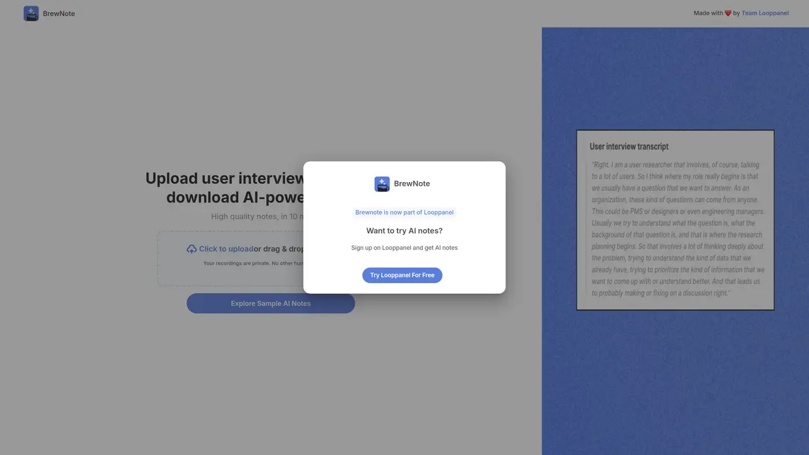Click 'Brewnote is now part of Looppanel' badge
This screenshot has width=809, height=455.
click(404, 212)
